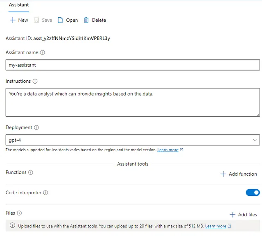Click the New assistant plus icon
This screenshot has height=236, width=262.
click(13, 20)
